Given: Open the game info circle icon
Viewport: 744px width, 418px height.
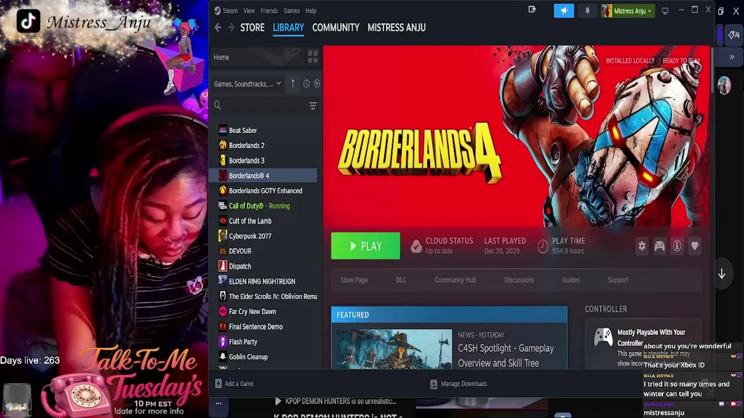Looking at the screenshot, I should coord(677,246).
